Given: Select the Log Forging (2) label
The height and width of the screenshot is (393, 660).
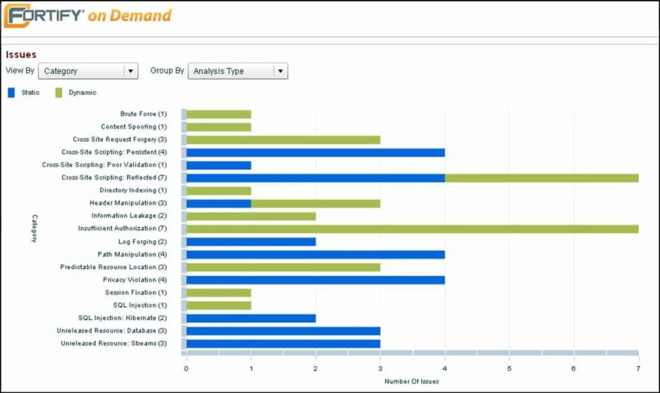Looking at the screenshot, I should click(142, 242).
